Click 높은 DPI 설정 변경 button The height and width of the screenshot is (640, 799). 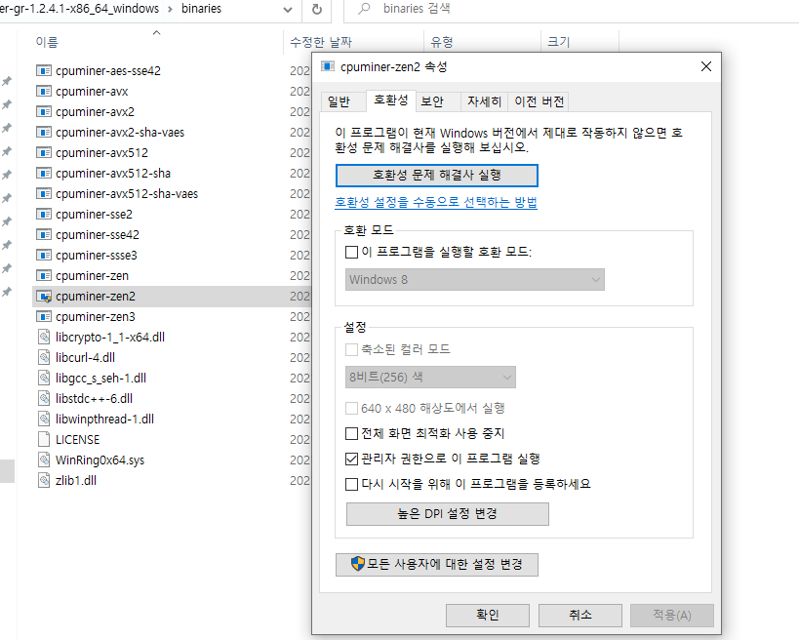pos(448,513)
